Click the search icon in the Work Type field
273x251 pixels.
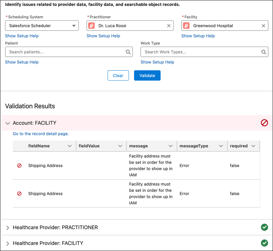pyautogui.click(x=264, y=52)
